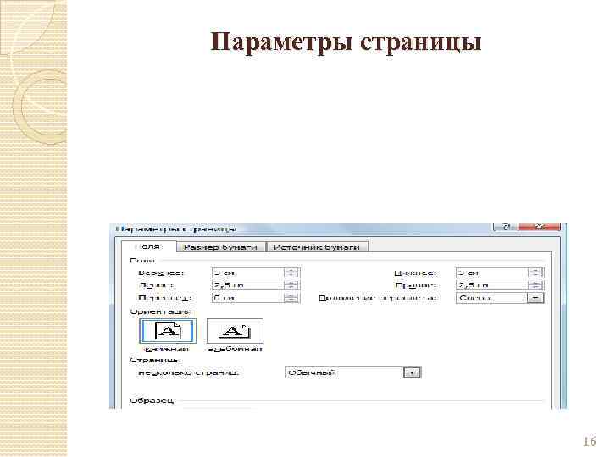Screen dimensions: 610x457
Task: Click the Нижнее margin input field
Action: [491, 273]
